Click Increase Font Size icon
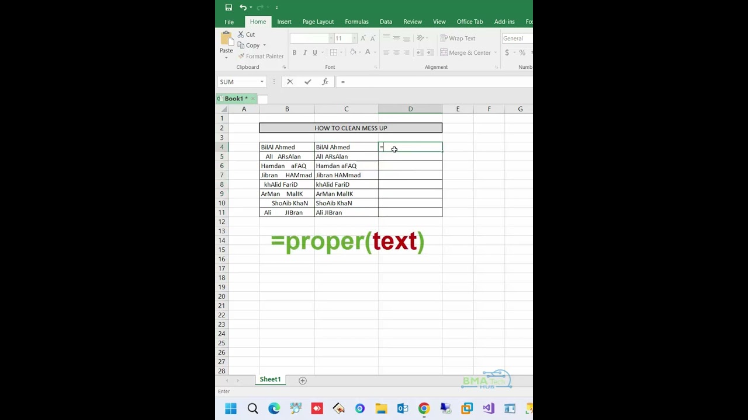This screenshot has height=420, width=748. (363, 38)
